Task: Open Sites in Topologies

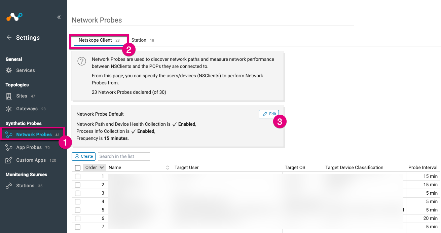Action: (x=22, y=96)
